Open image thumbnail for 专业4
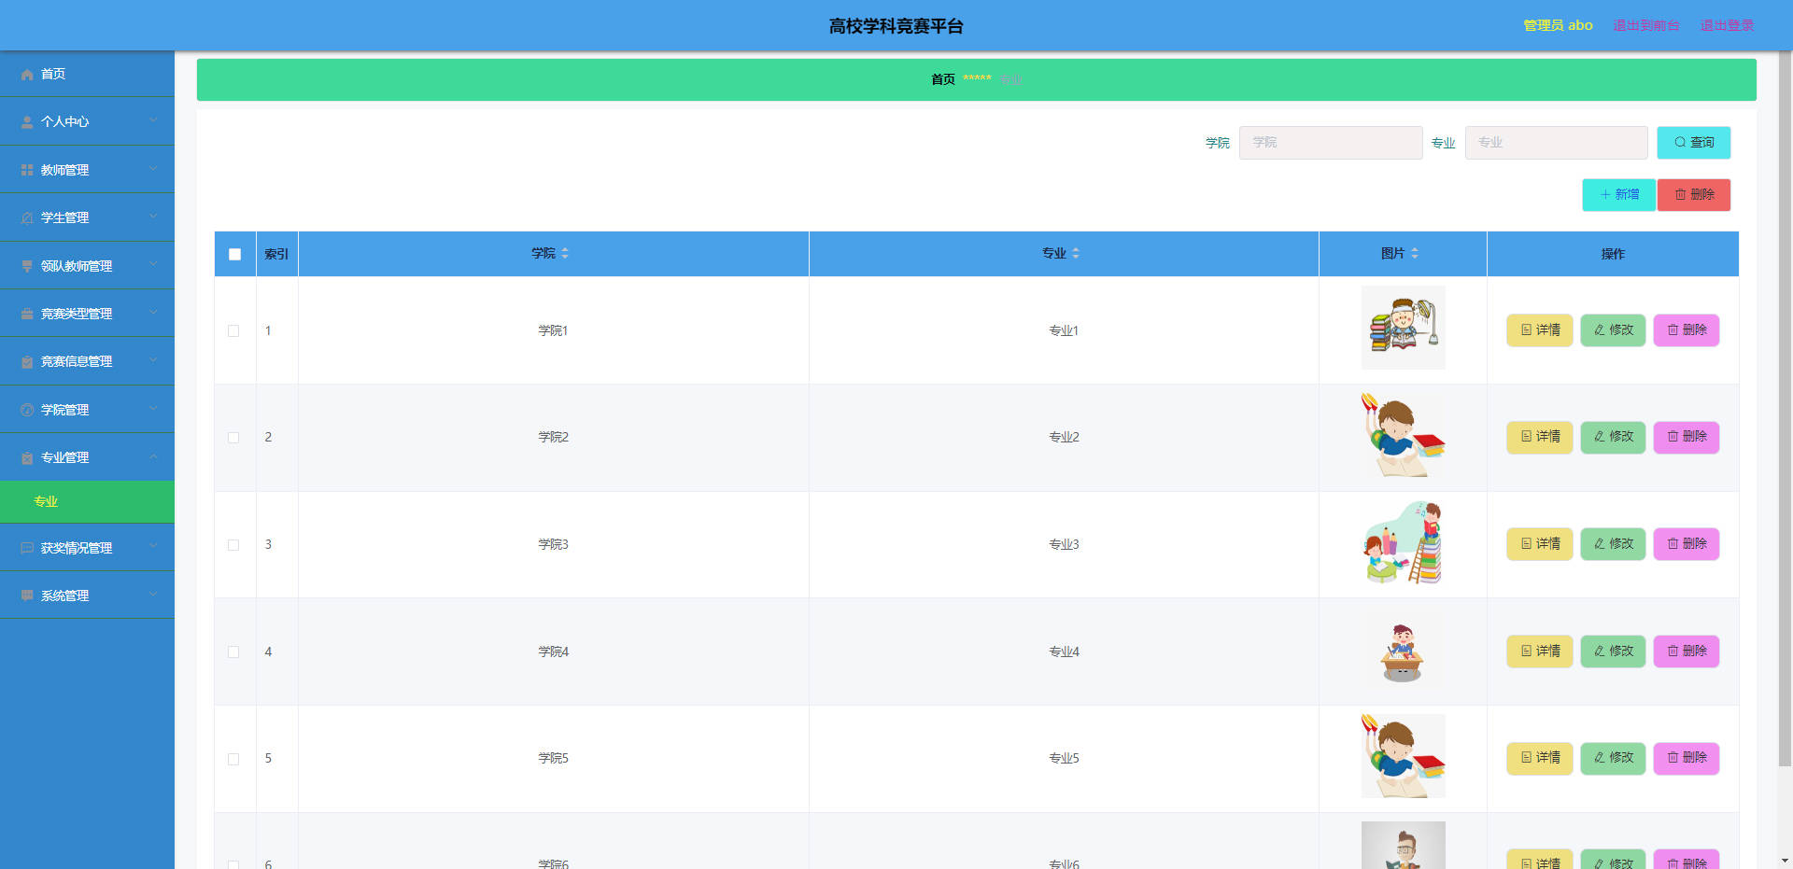The height and width of the screenshot is (869, 1793). point(1403,650)
